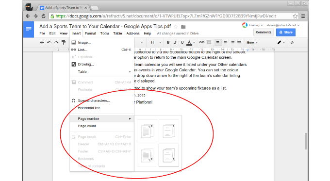The height and width of the screenshot is (181, 330).
Task: Toggle bold formatting
Action: (x=168, y=43)
